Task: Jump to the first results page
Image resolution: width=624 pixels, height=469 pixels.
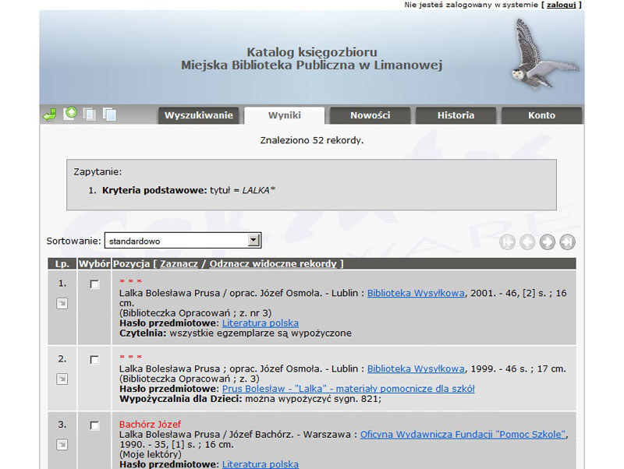Action: point(507,242)
